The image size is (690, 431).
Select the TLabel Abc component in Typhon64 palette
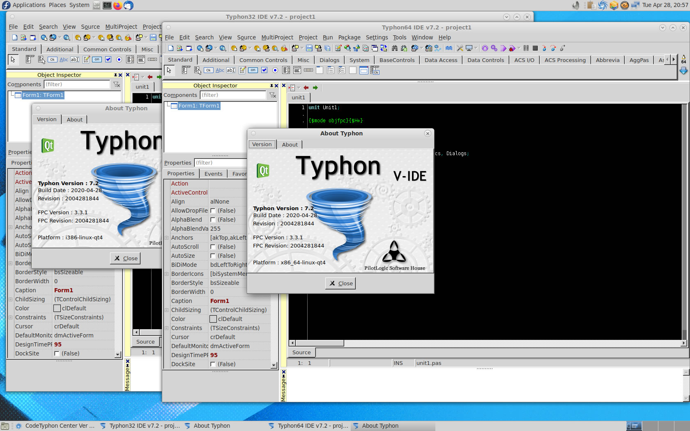[220, 70]
